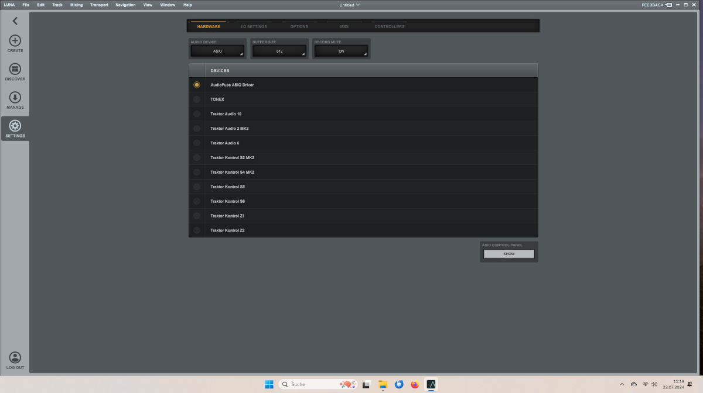Open the Navigation menu
The image size is (703, 393).
(125, 5)
